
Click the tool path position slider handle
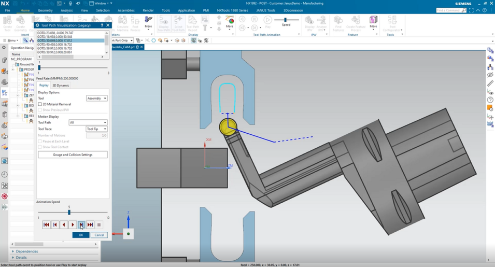point(39,67)
